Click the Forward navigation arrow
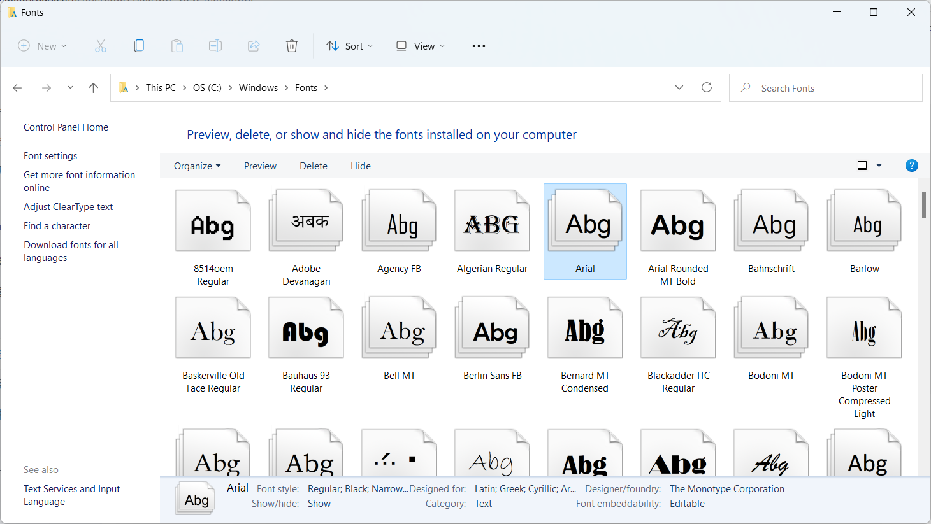The height and width of the screenshot is (524, 931). point(46,87)
